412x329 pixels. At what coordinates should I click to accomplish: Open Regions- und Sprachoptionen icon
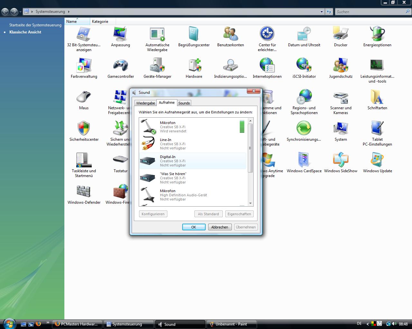coord(304,97)
